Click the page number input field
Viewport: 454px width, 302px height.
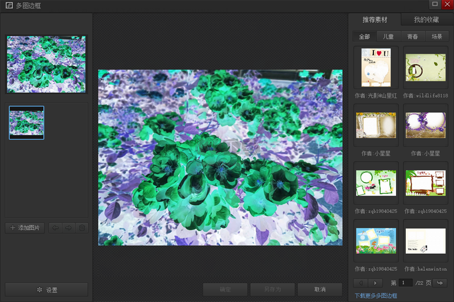tap(405, 283)
